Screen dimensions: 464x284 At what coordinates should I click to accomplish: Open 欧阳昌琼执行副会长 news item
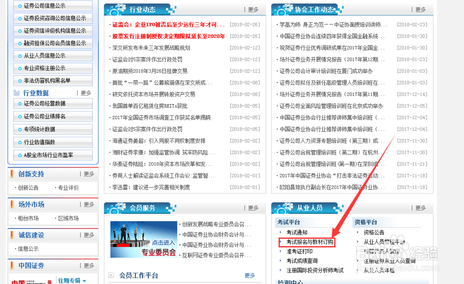[332, 187]
